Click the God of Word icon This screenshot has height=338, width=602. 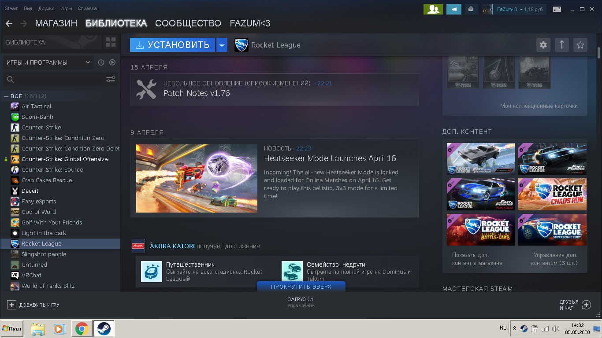(x=15, y=212)
